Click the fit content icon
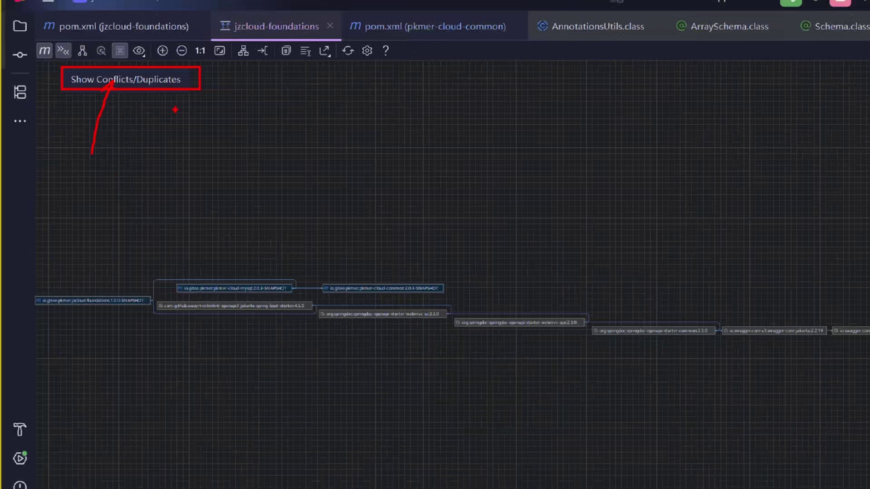This screenshot has height=489, width=870. 220,51
